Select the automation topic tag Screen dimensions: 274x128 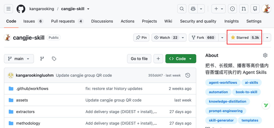218,92
